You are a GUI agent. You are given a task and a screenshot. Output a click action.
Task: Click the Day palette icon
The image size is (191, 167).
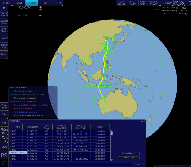click(4, 131)
